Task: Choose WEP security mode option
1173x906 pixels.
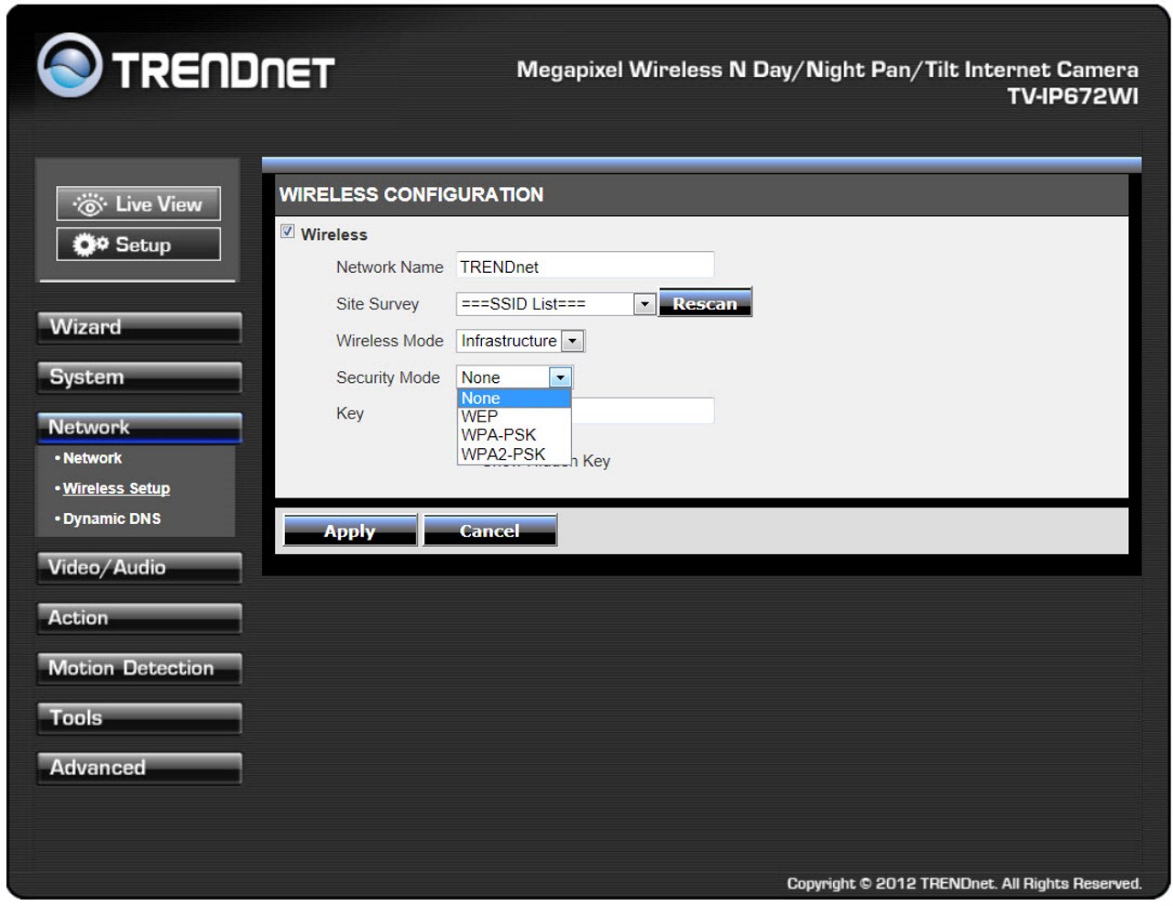Action: (514, 417)
